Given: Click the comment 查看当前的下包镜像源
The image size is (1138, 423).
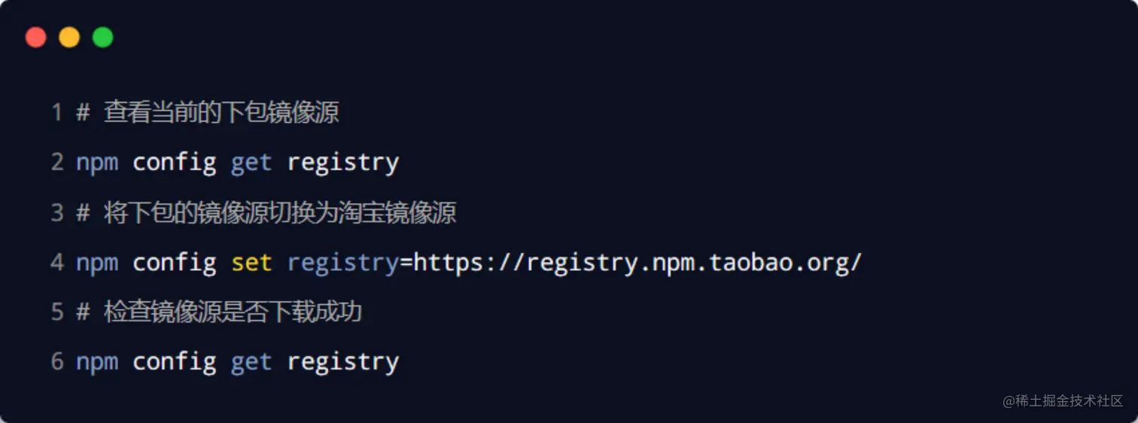Looking at the screenshot, I should [221, 113].
